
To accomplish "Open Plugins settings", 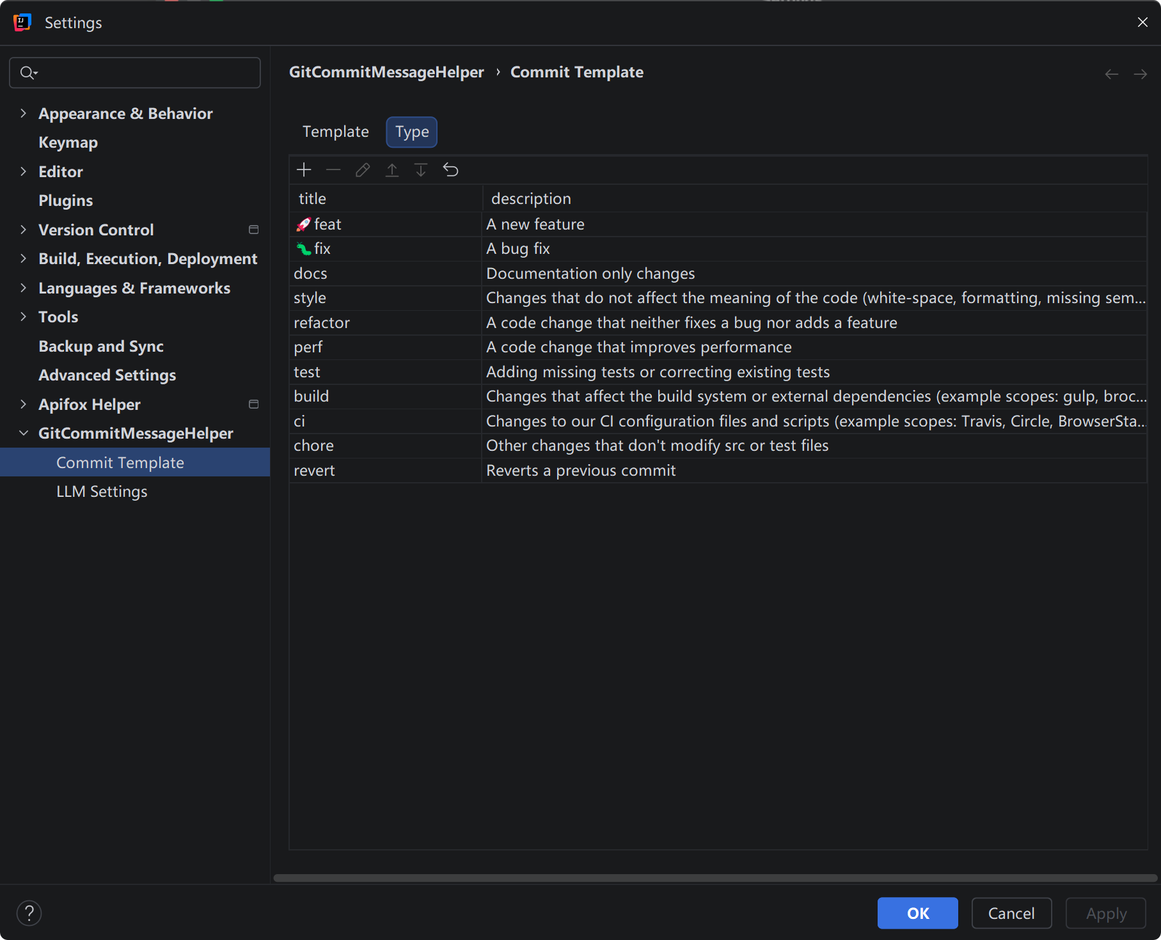I will (x=65, y=201).
